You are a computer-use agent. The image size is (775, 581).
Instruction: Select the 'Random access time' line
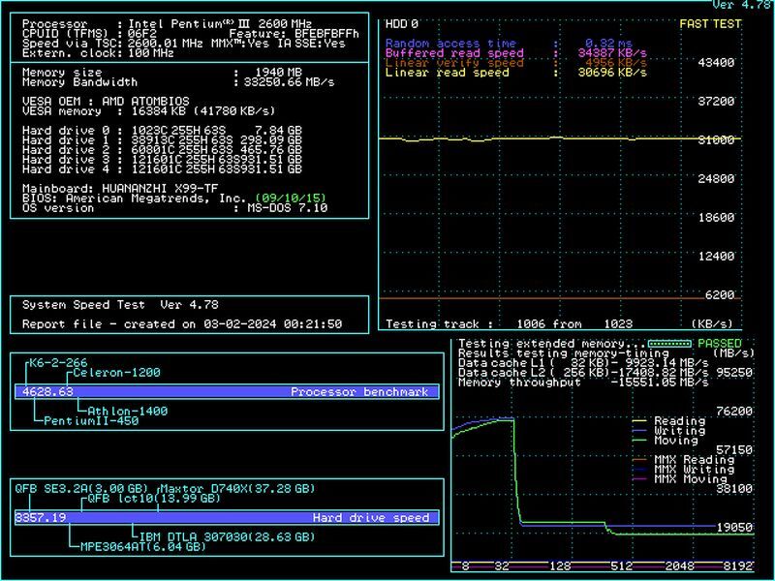pyautogui.click(x=509, y=44)
